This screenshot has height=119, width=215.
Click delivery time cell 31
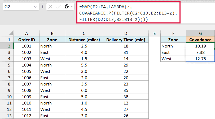(126, 53)
